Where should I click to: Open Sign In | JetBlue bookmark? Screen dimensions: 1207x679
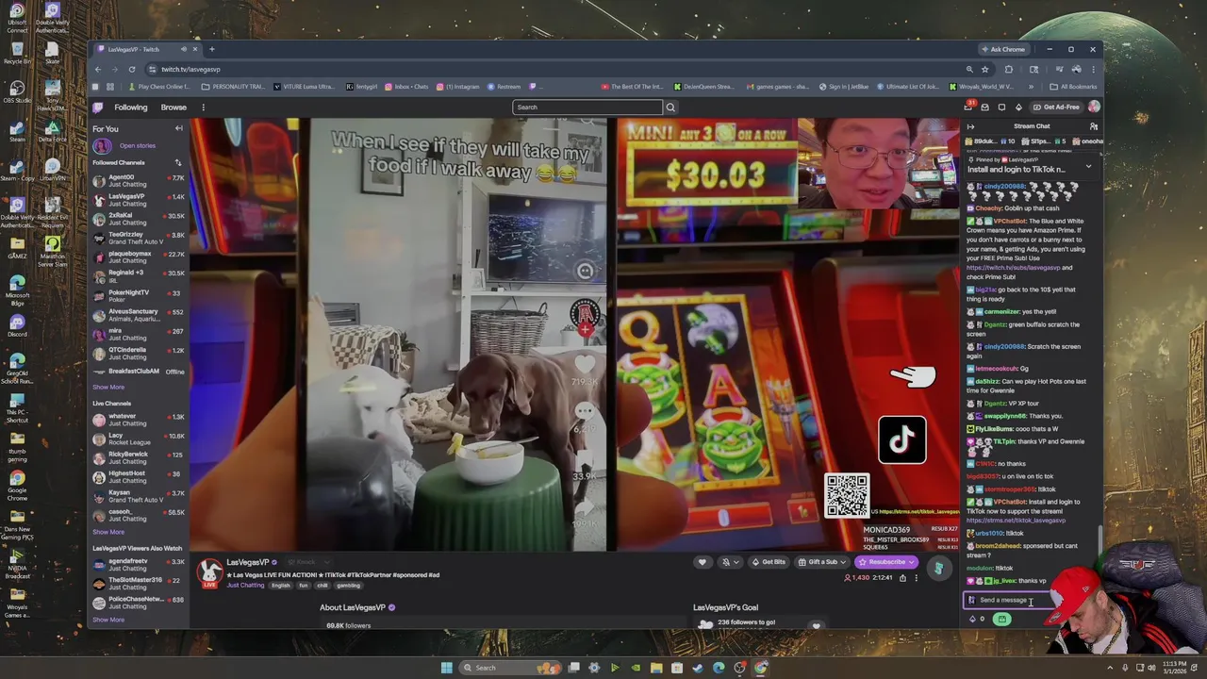click(844, 87)
